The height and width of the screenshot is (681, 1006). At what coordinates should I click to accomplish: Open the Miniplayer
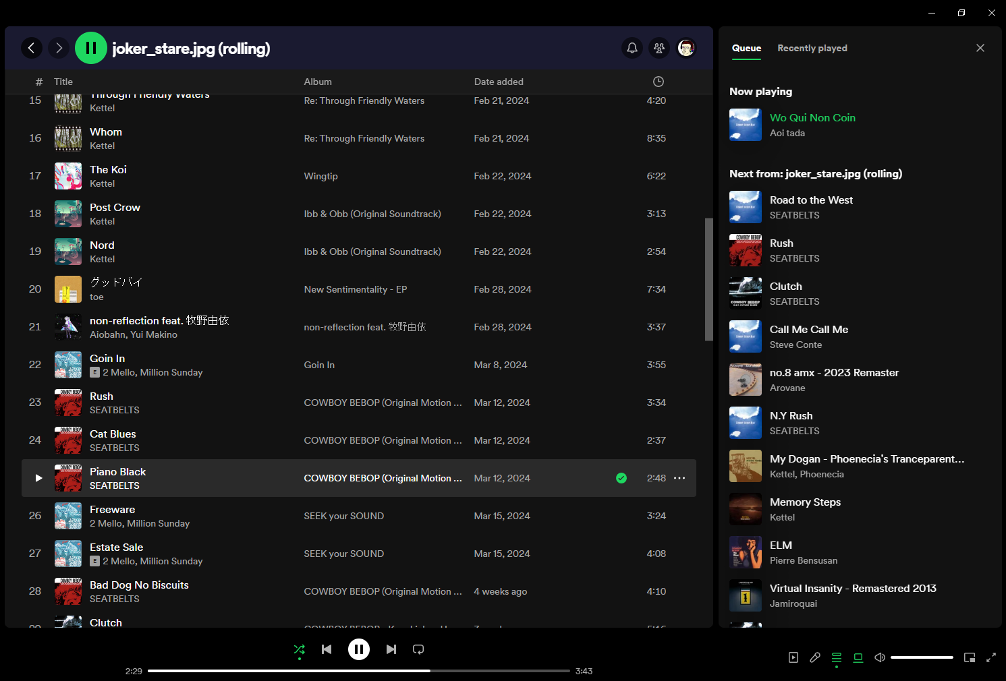click(x=970, y=657)
